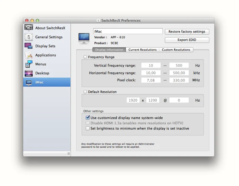Select the Display Information tab
The width and height of the screenshot is (239, 186).
[x=109, y=50]
